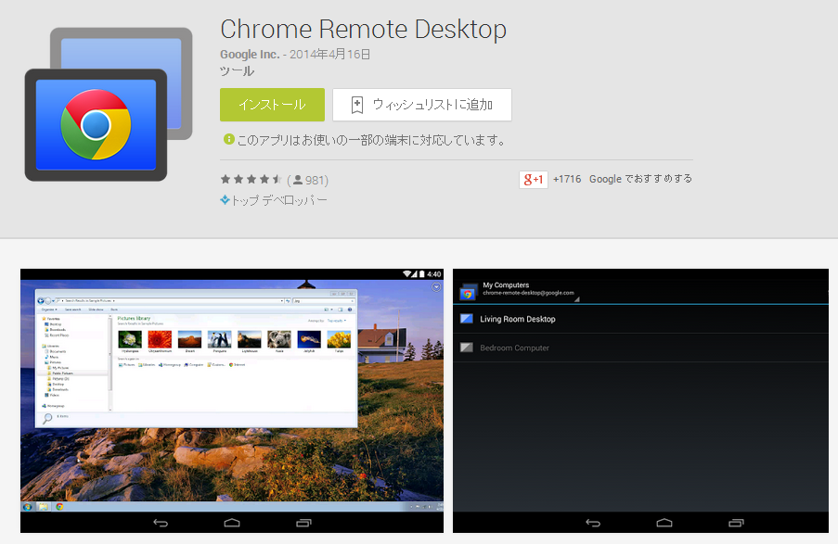
Task: Click the green インストール button
Action: pos(272,105)
